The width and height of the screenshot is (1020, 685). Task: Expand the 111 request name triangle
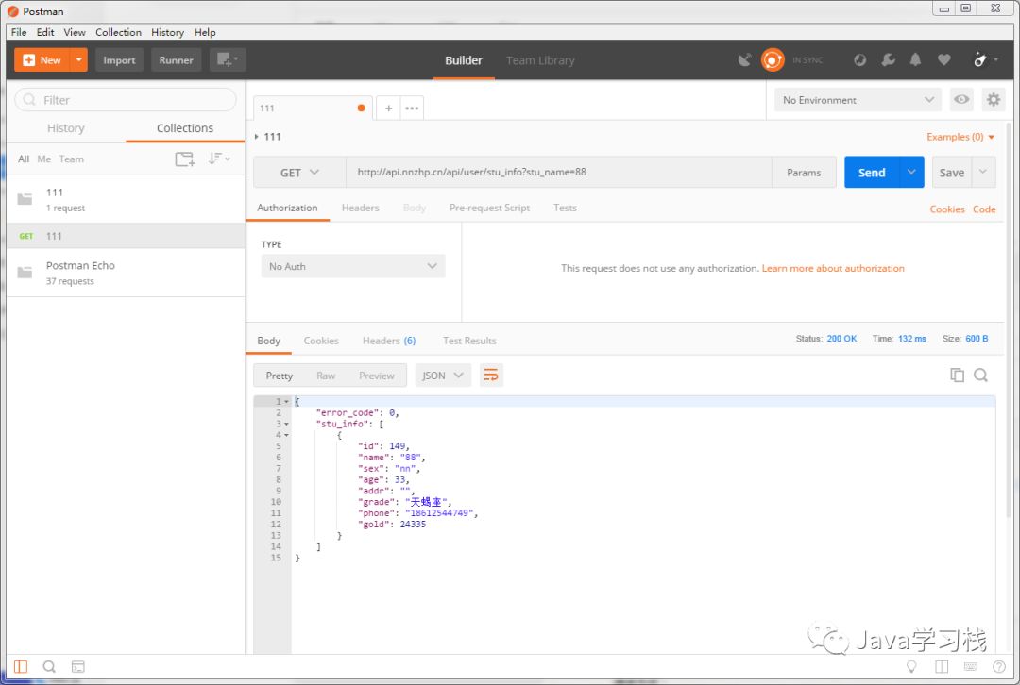click(257, 137)
